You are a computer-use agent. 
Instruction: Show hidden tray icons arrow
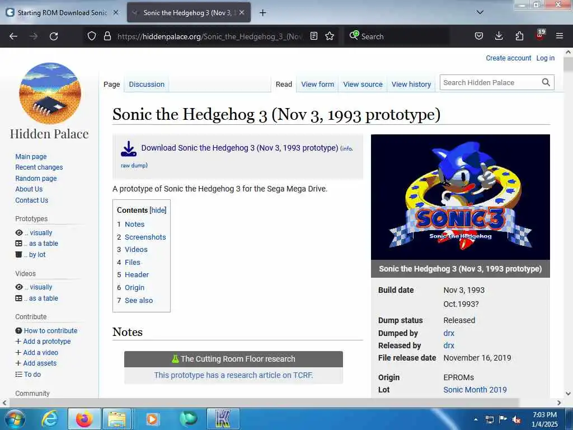[476, 419]
